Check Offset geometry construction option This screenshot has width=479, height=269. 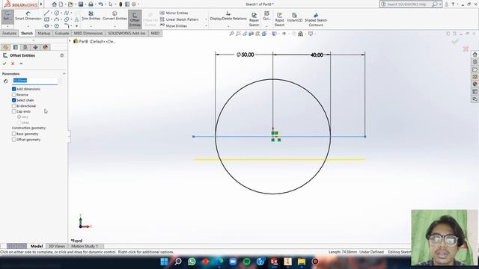click(13, 140)
